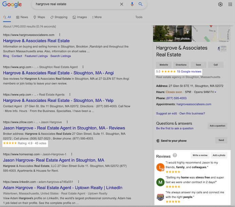This screenshot has height=207, width=235.
Task: Open the More search options menu
Action: click(x=97, y=17)
